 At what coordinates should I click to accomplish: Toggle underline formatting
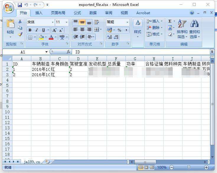click(43, 30)
